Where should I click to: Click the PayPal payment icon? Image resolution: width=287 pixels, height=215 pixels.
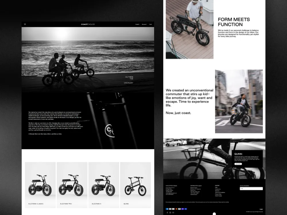(179, 209)
